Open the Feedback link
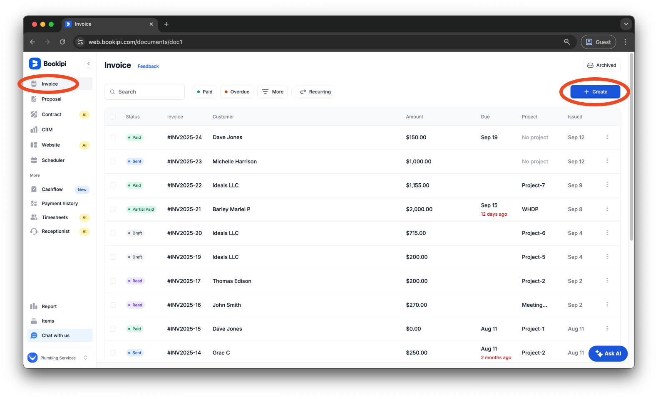658x399 pixels. pos(148,66)
